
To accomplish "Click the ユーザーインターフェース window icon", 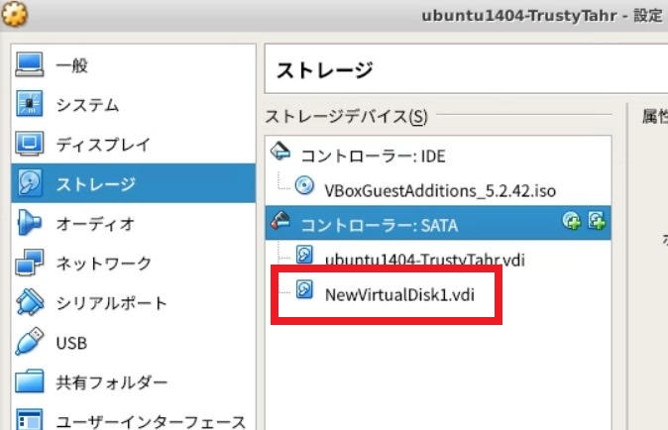I will [x=30, y=419].
